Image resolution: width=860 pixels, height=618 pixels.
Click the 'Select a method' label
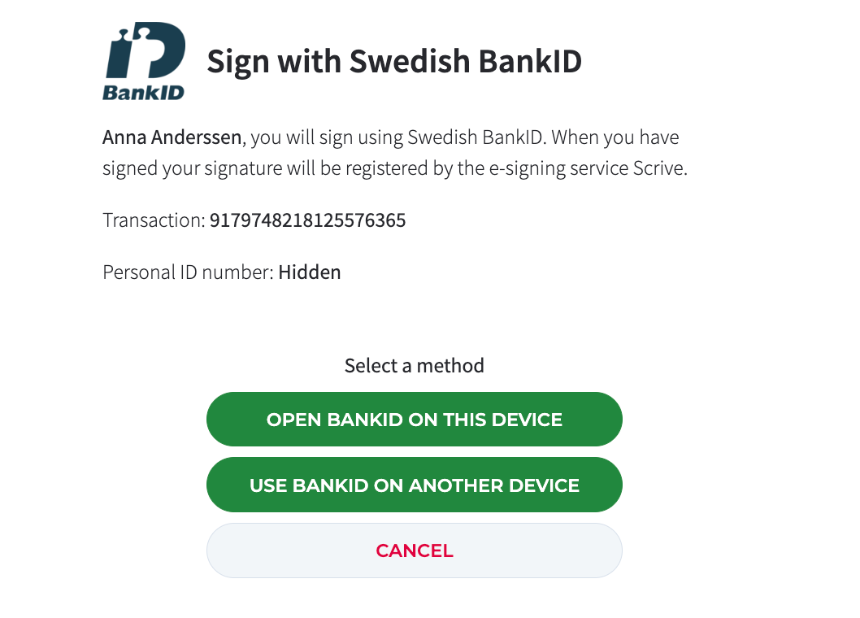pos(414,366)
